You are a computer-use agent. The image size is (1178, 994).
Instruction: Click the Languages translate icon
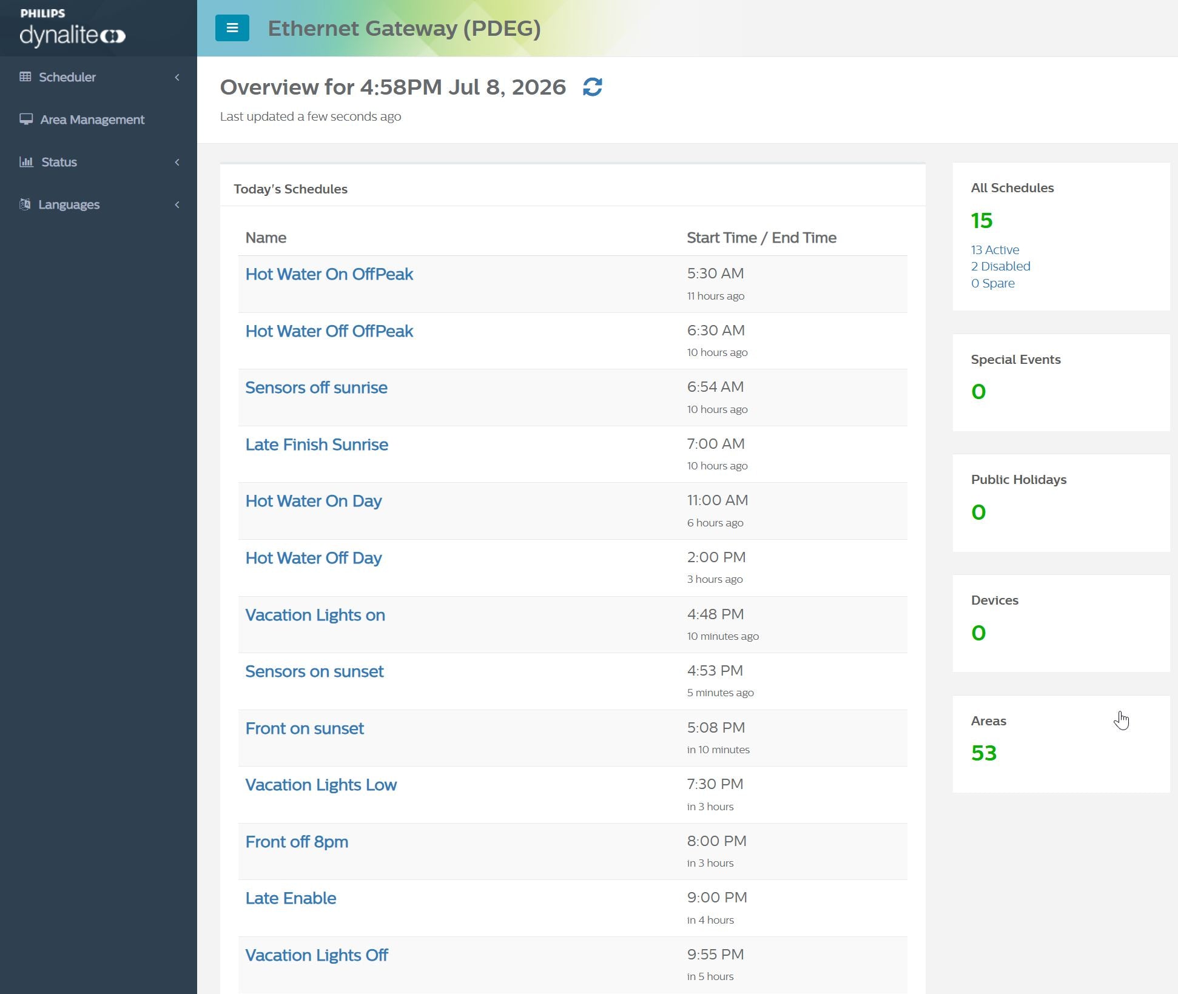click(x=25, y=204)
